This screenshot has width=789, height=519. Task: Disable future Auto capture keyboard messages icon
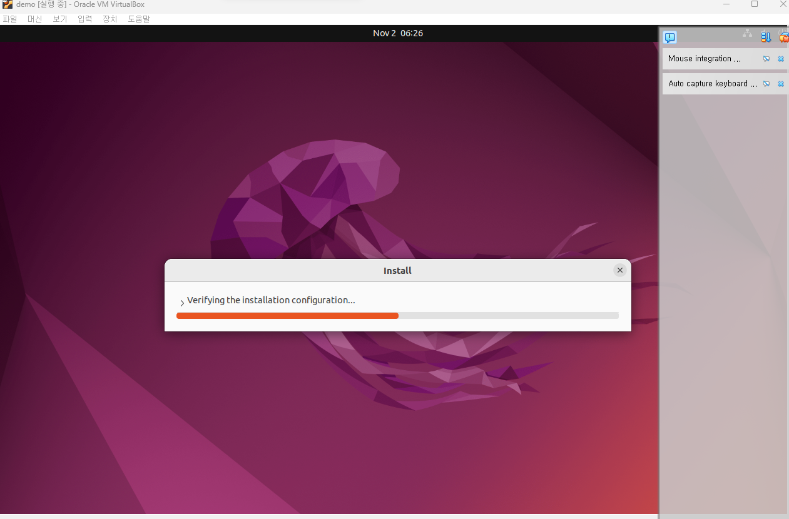coord(766,84)
